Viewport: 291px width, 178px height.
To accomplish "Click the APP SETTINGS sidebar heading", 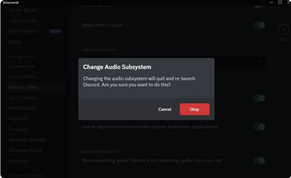I will (x=22, y=57).
